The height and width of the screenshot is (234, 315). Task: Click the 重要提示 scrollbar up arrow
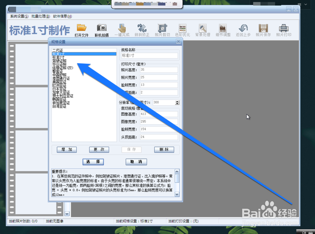[x=177, y=171]
